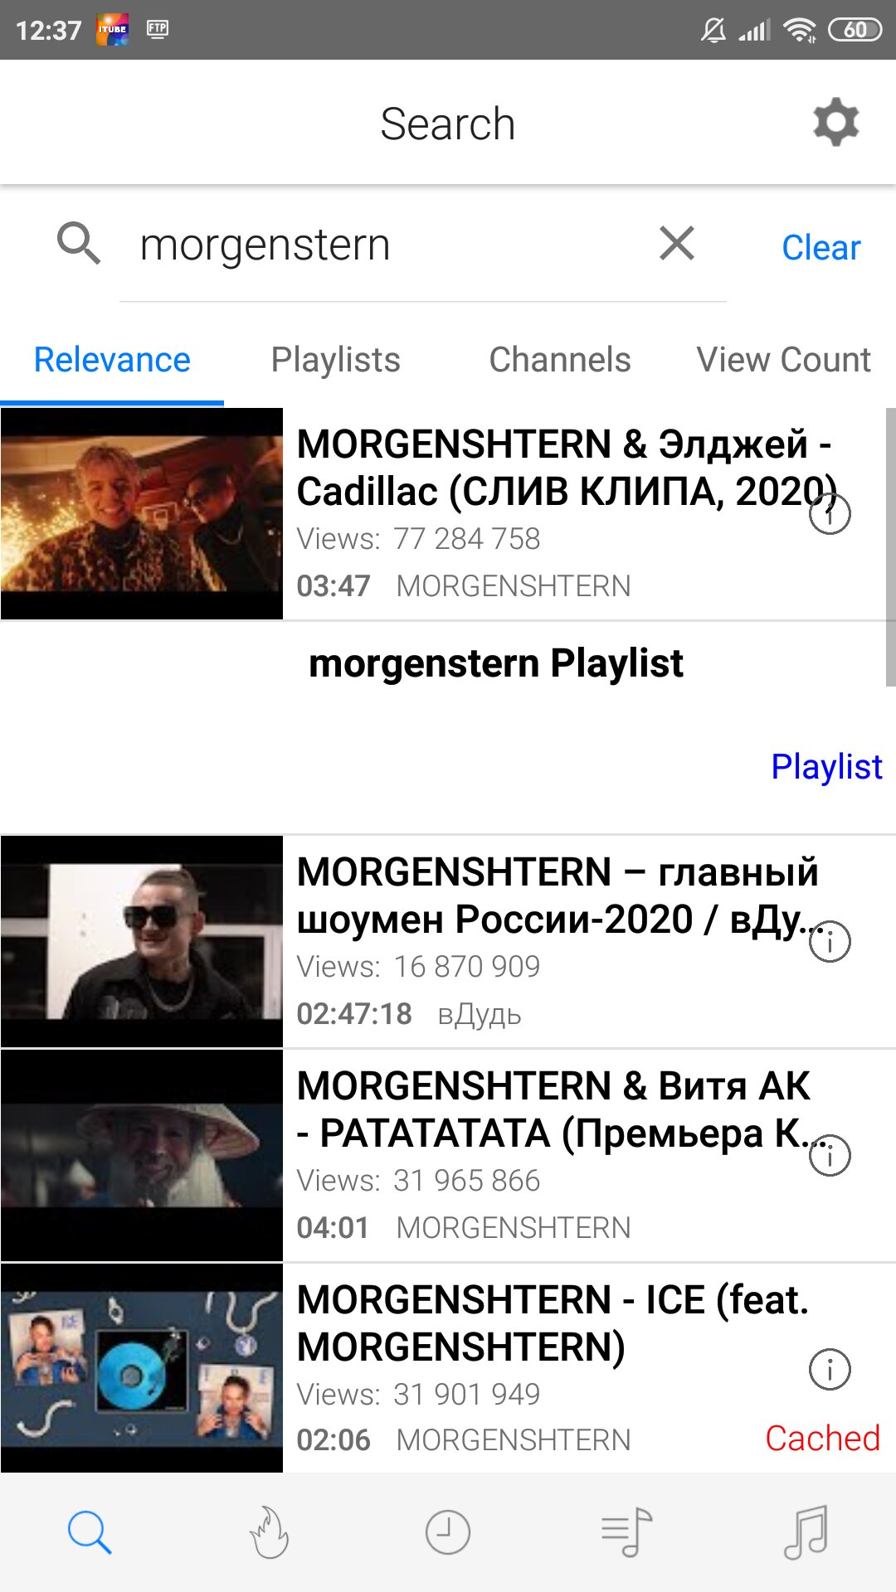The image size is (896, 1592).
Task: Clear the search text with the X icon
Action: 677,244
